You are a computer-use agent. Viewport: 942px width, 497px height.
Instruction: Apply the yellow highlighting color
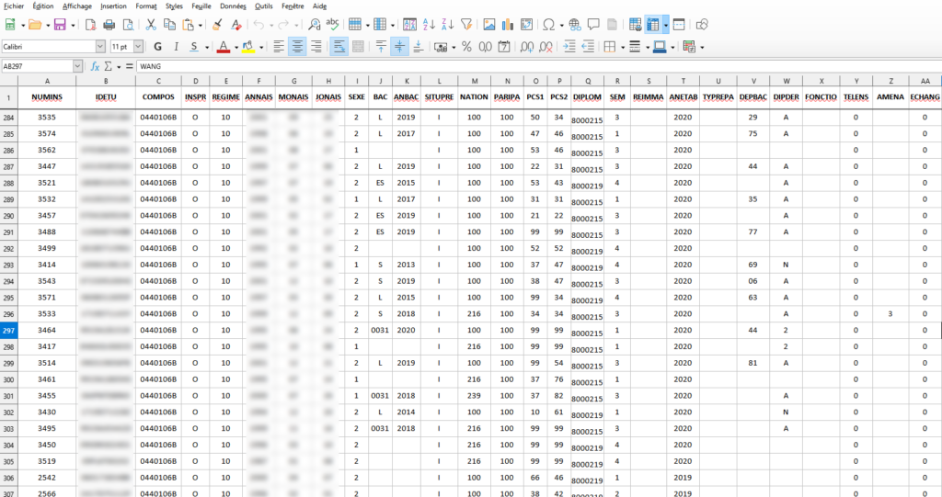(248, 47)
